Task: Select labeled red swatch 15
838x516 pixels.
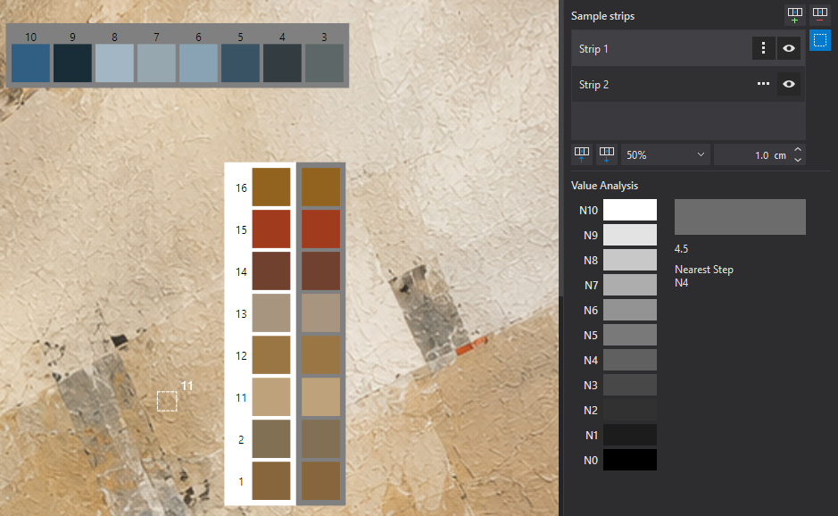Action: coord(271,229)
